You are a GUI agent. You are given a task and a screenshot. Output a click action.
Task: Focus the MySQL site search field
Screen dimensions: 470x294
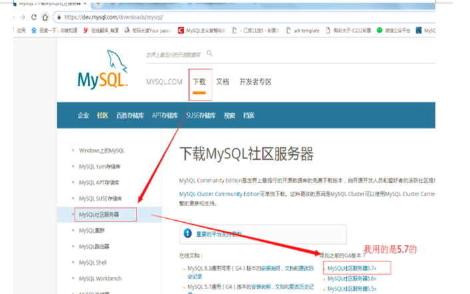(x=174, y=55)
